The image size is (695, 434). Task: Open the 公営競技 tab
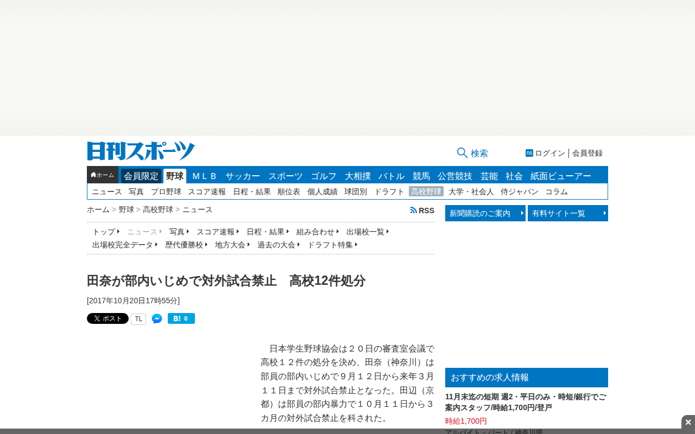tap(455, 176)
